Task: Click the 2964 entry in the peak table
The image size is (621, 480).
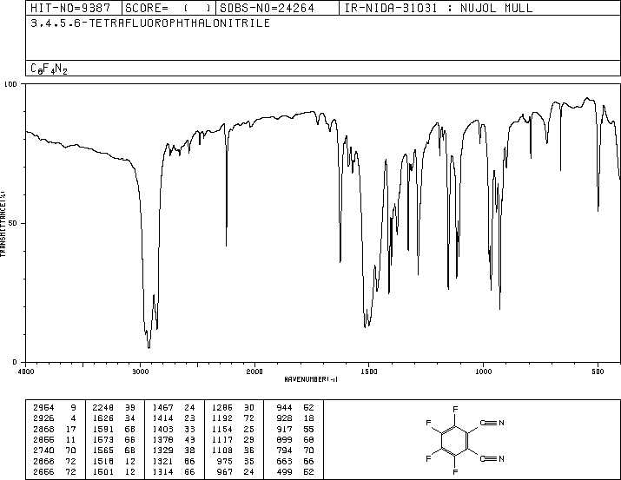Action: [x=43, y=407]
